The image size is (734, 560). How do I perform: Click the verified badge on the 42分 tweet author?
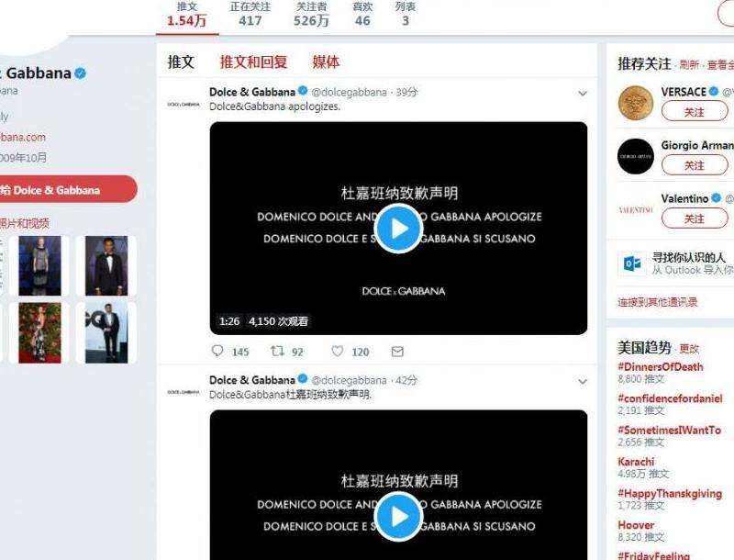pyautogui.click(x=303, y=379)
